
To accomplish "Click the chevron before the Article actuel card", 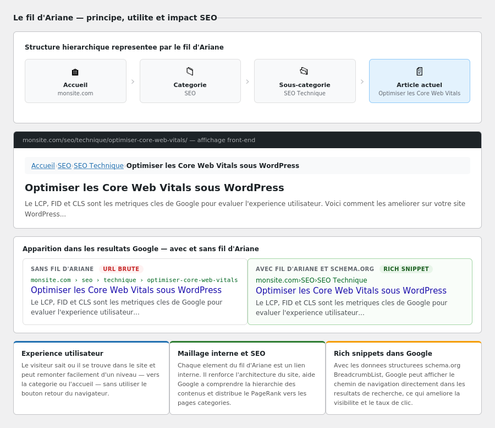I will [x=362, y=82].
